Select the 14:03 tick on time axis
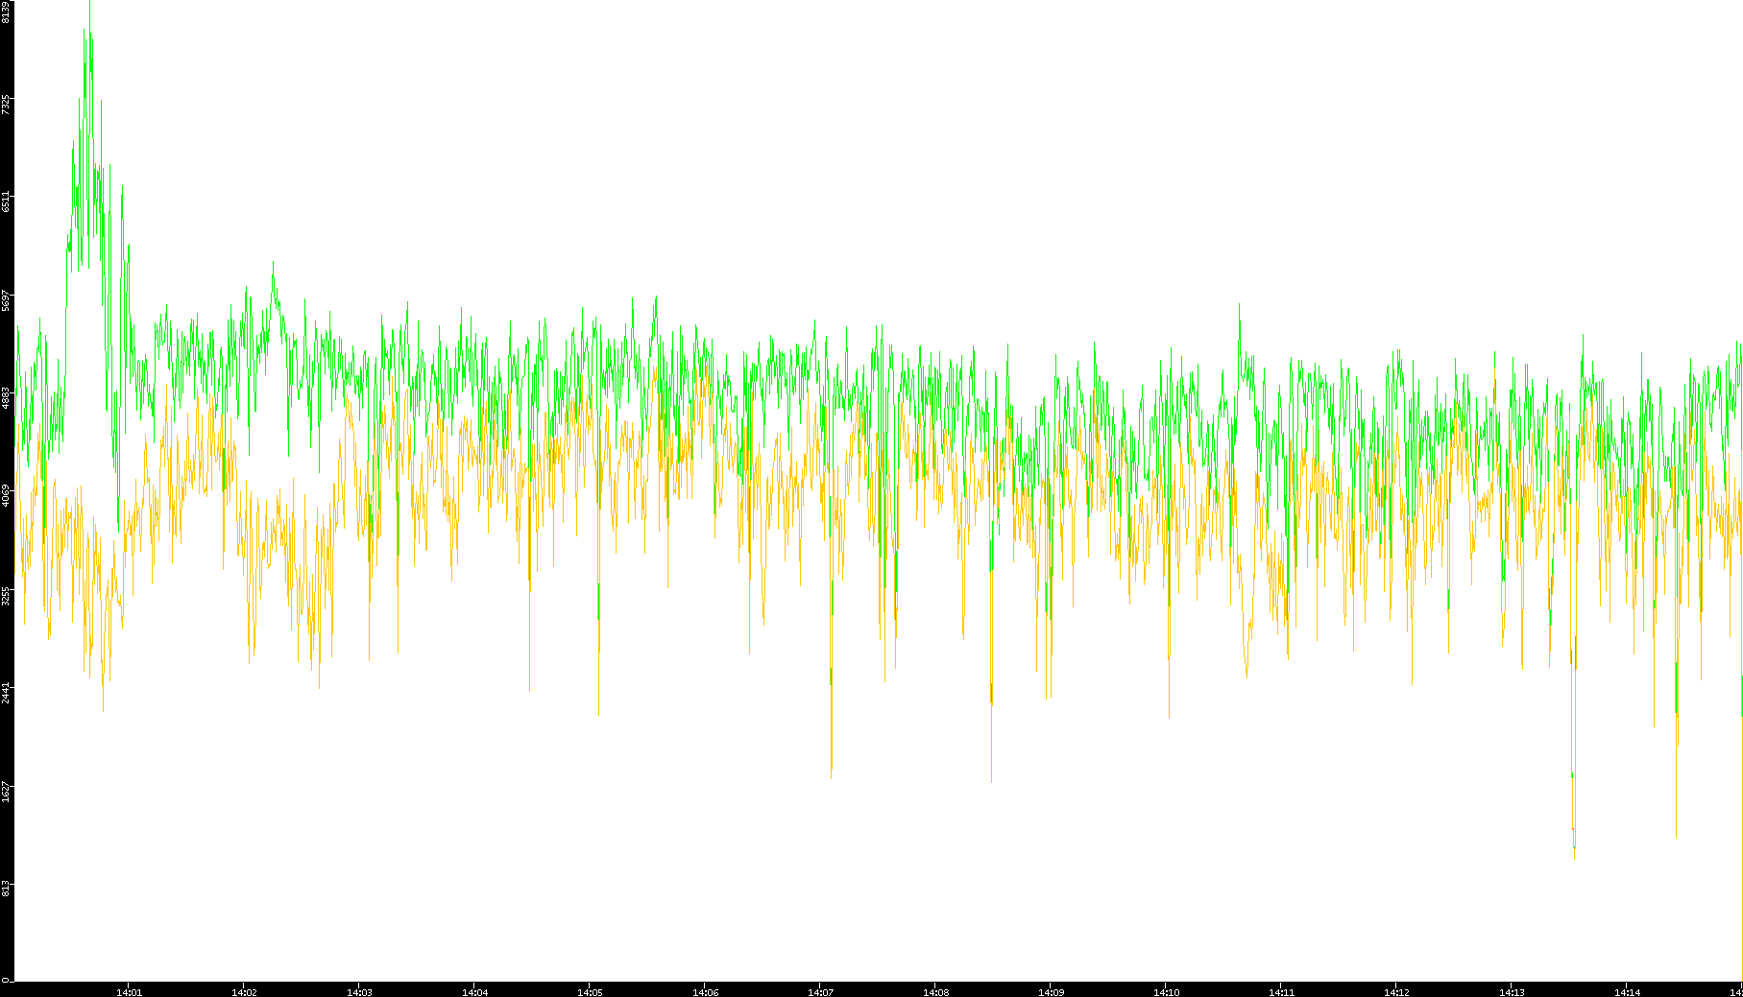Image resolution: width=1743 pixels, height=997 pixels. [x=359, y=992]
